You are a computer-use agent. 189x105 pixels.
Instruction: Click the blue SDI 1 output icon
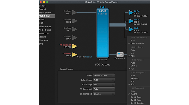click(131, 12)
